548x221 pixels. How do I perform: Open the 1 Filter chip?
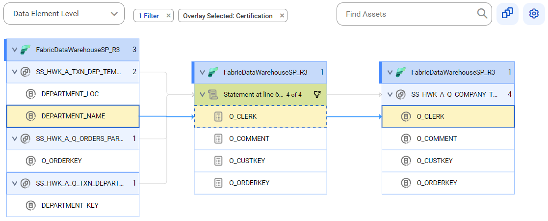click(x=149, y=16)
